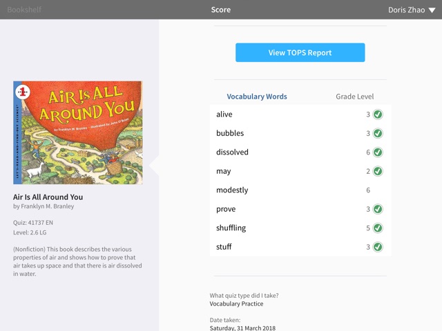
Task: Click the Vocabulary Practice quiz type value
Action: point(236,304)
